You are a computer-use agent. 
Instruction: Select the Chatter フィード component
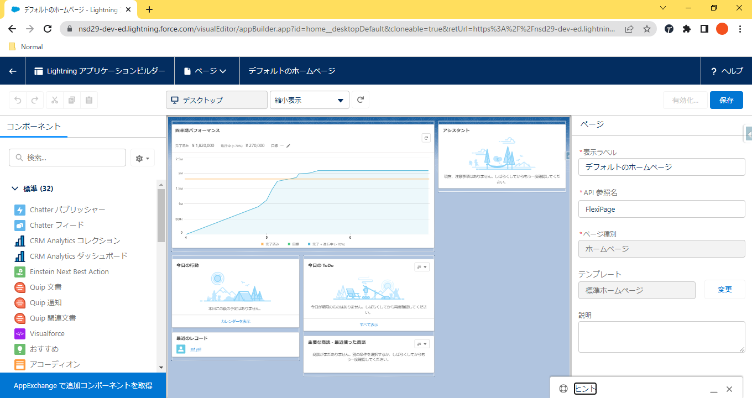tap(49, 226)
